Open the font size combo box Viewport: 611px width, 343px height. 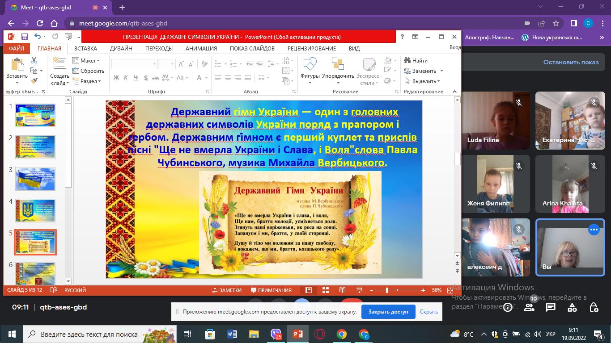pyautogui.click(x=166, y=64)
